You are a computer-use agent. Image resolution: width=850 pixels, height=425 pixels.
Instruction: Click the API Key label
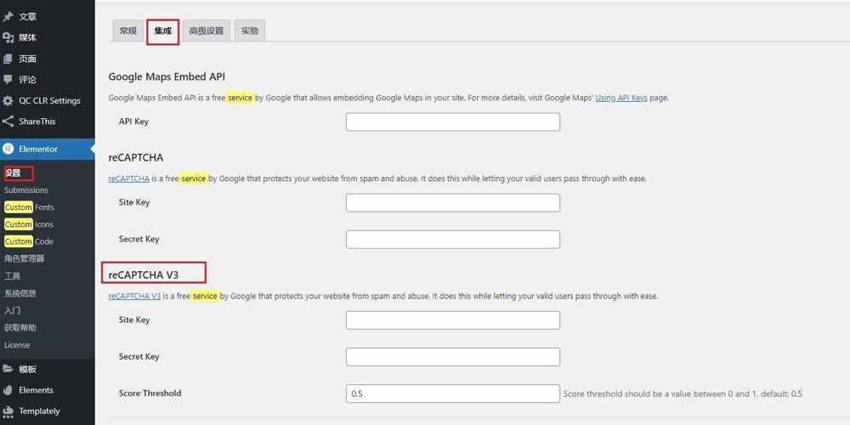click(133, 122)
